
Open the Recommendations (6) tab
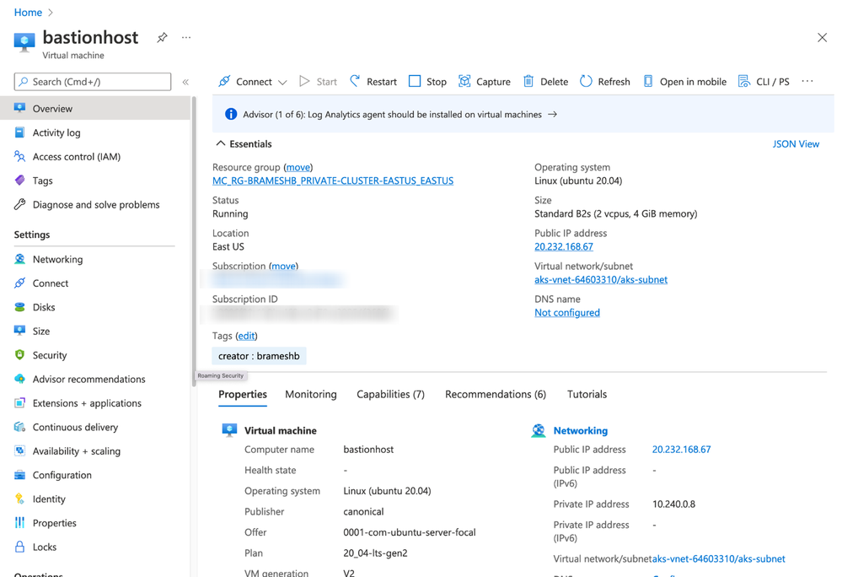tap(495, 394)
